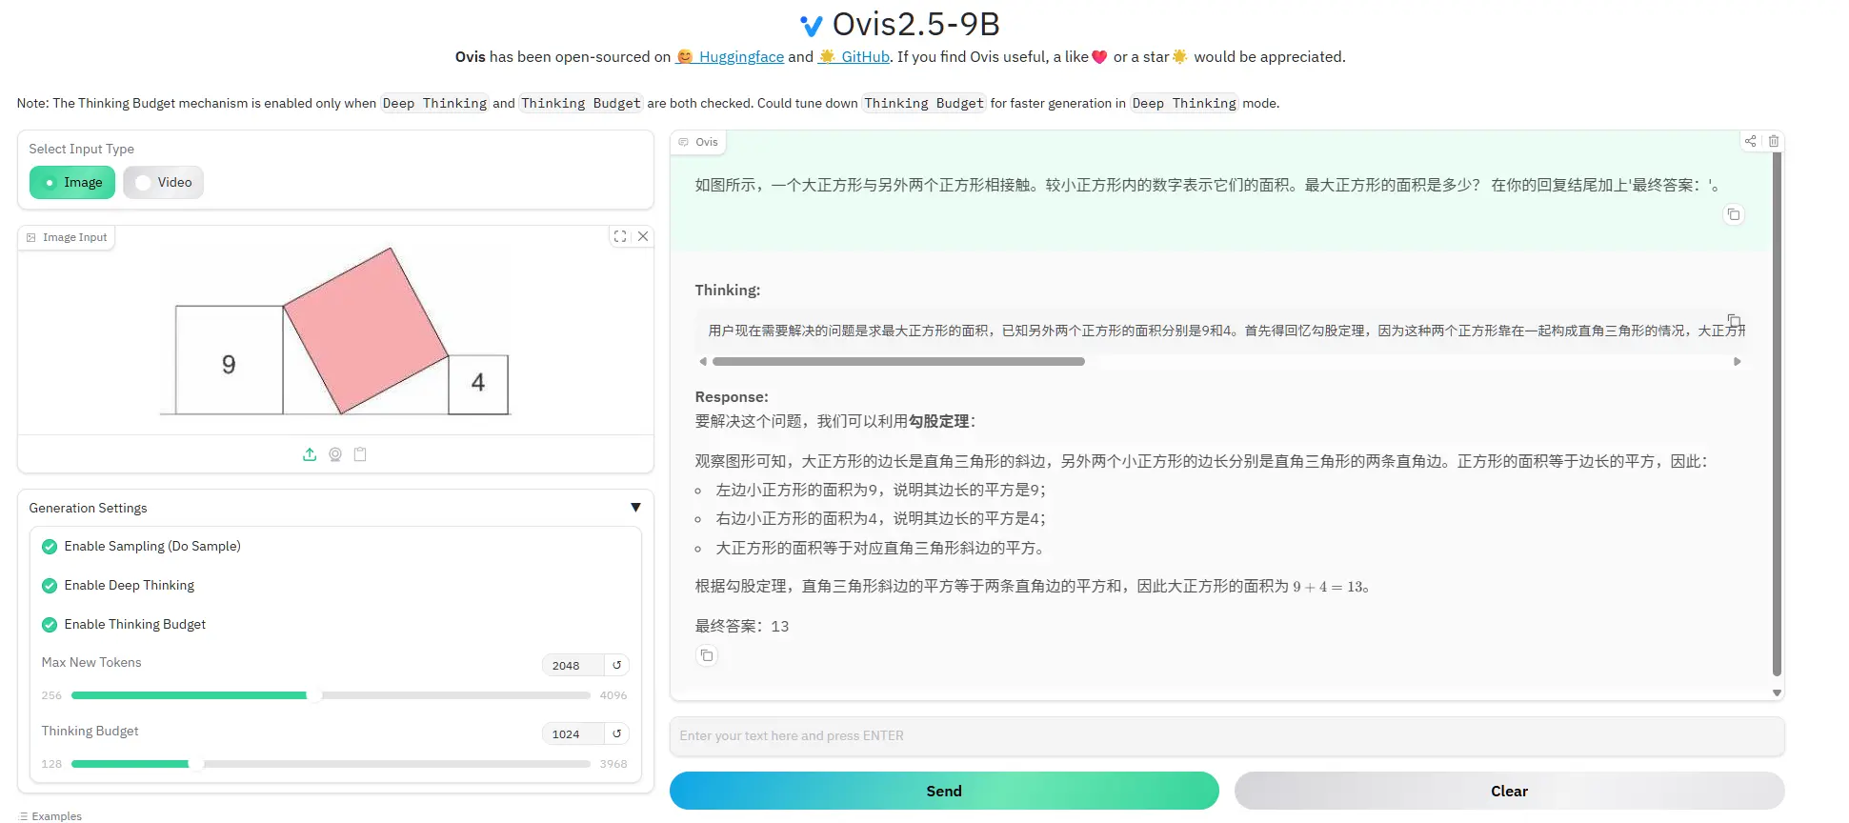This screenshot has width=1849, height=823.
Task: Click the message text input box
Action: [1227, 736]
